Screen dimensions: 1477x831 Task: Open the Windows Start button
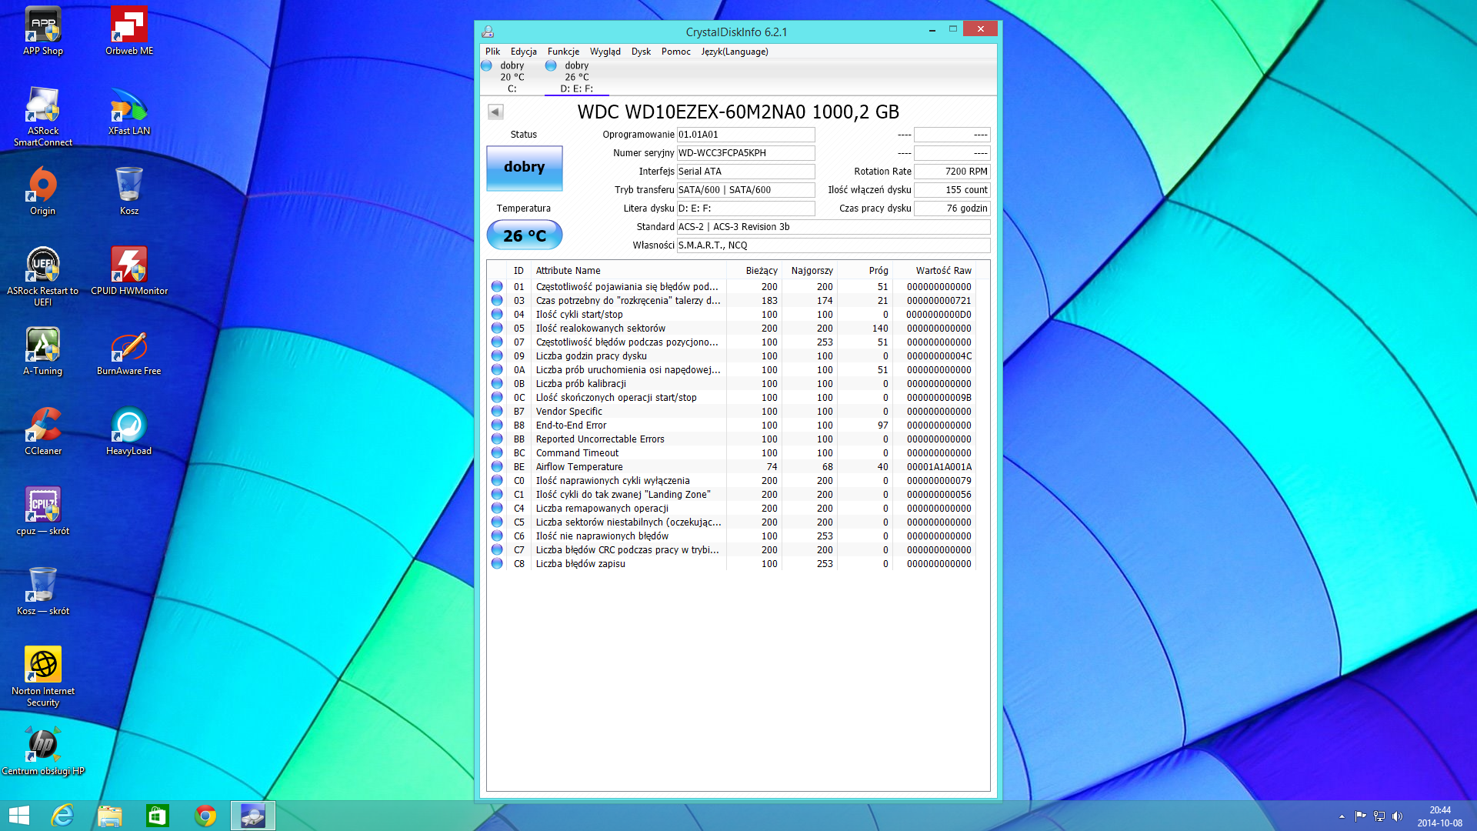(18, 816)
